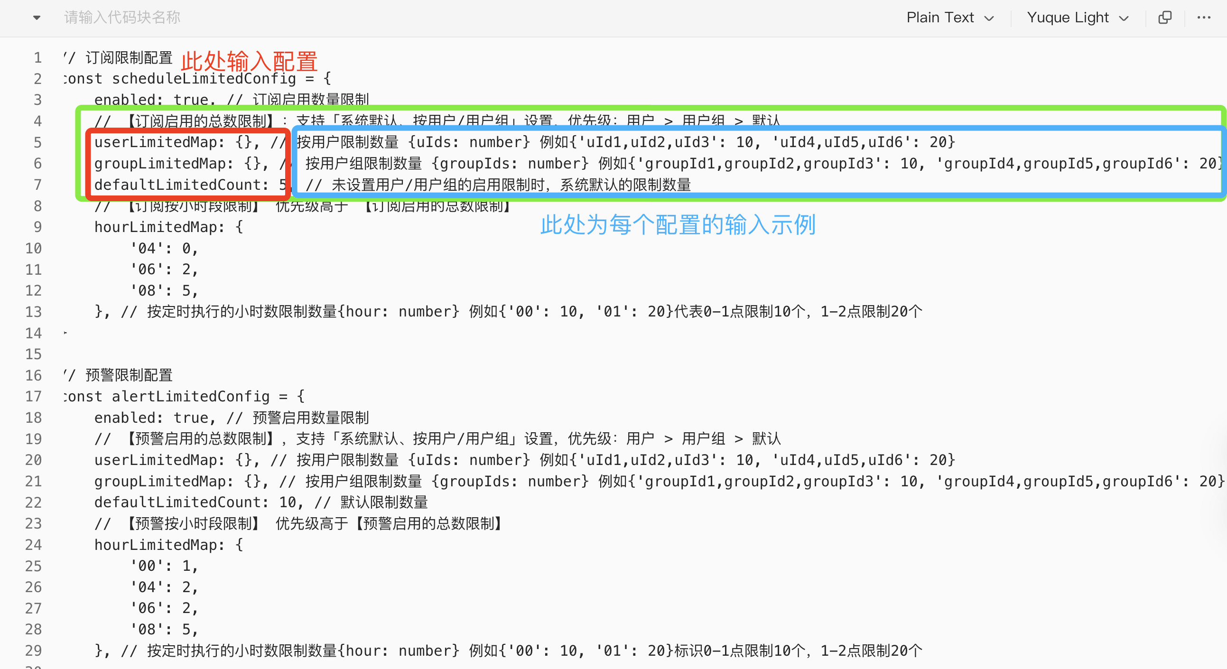
Task: Click the red annotation text 此处输入配置
Action: tap(249, 61)
